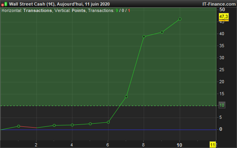237x148 pixels.
Task: Select the data point at transaction 1
Action: 18,126
